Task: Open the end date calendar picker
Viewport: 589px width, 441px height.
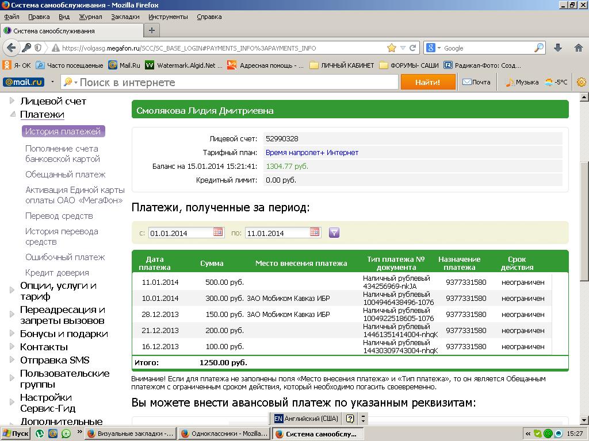Action: 315,232
